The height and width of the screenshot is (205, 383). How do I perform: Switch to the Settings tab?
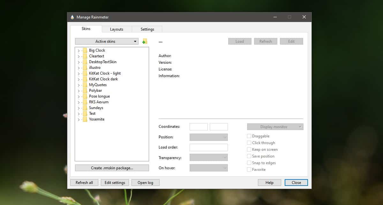click(147, 29)
